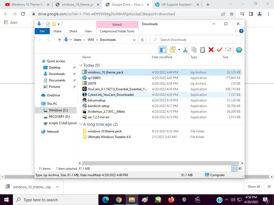
Task: Select the sp138693 application file
Action: click(x=161, y=78)
